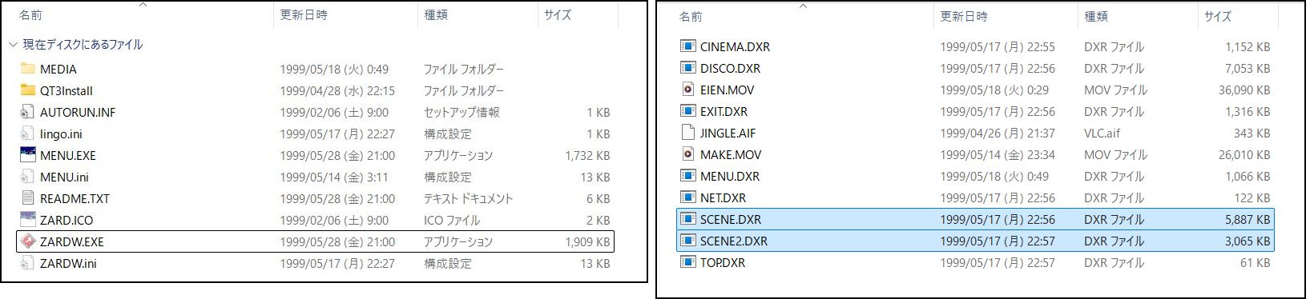The height and width of the screenshot is (299, 1310).
Task: Select the DISCO.DXR file name
Action: tap(730, 68)
